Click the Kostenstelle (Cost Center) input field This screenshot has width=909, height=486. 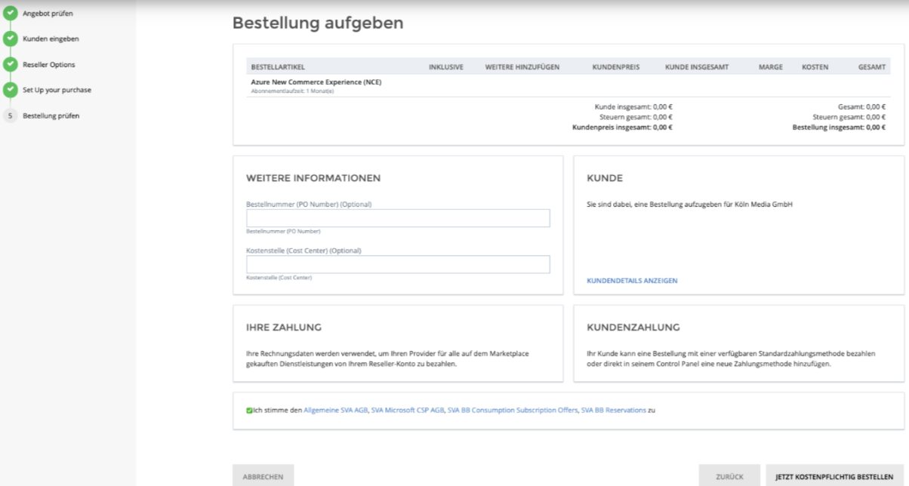tap(398, 264)
